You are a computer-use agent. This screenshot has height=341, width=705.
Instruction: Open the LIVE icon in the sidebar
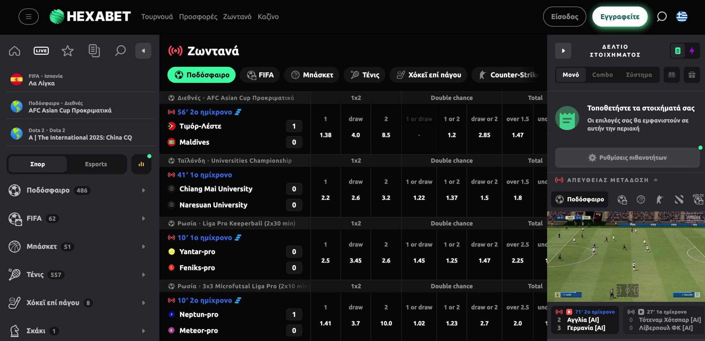[41, 51]
